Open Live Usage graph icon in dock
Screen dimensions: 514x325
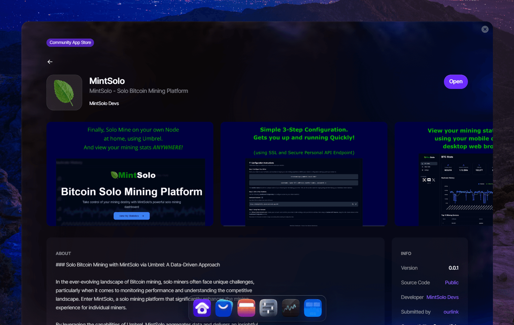pyautogui.click(x=291, y=308)
